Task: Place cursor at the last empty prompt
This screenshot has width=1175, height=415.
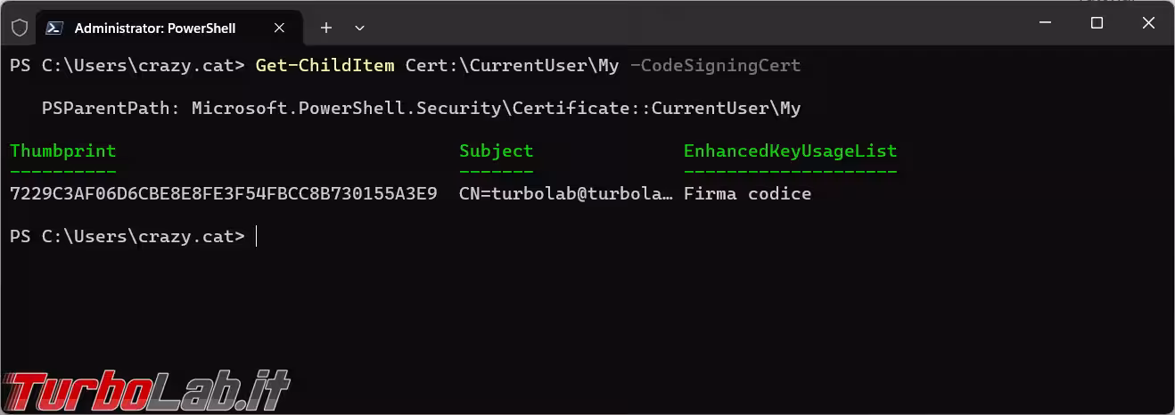Action: pos(257,236)
